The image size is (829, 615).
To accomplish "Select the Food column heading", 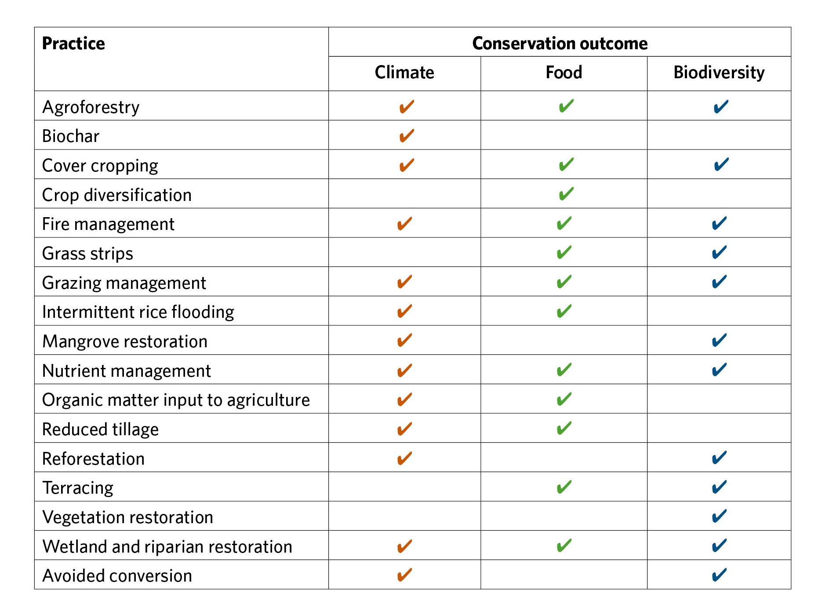I will 564,73.
